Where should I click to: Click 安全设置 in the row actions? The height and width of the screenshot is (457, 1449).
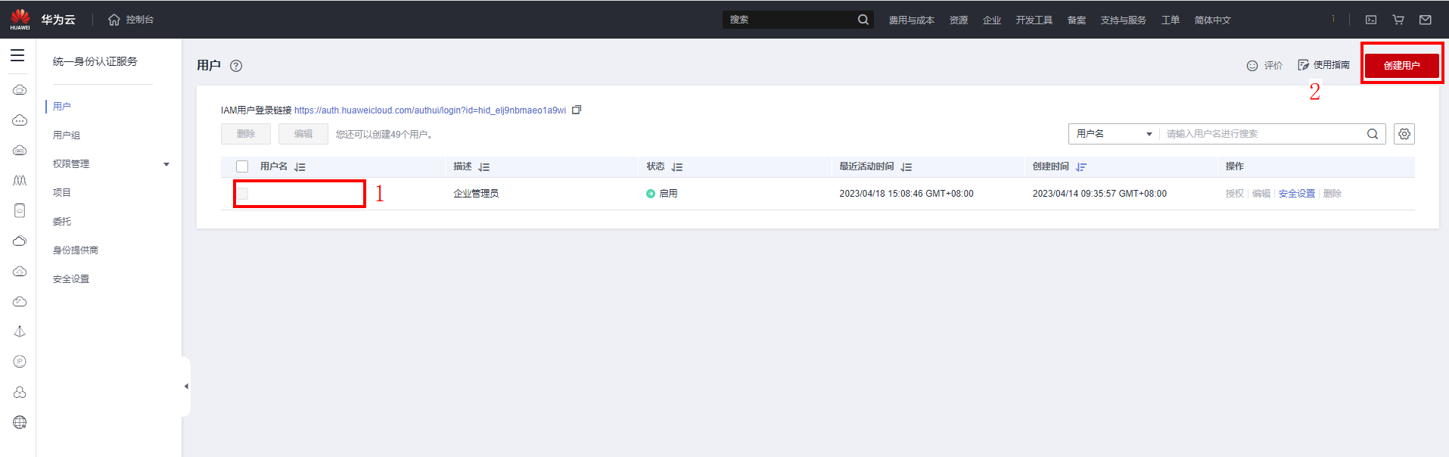tap(1297, 194)
